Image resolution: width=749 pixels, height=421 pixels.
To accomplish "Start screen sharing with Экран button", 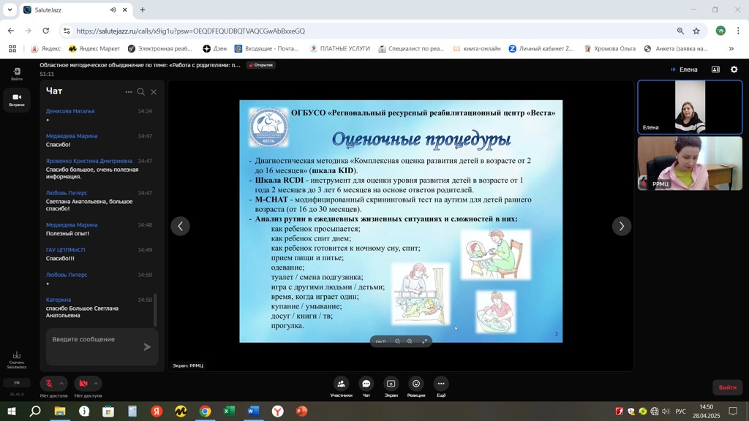I will tap(391, 384).
